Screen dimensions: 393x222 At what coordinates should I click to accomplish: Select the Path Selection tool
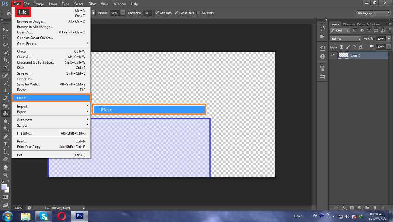pos(5,152)
